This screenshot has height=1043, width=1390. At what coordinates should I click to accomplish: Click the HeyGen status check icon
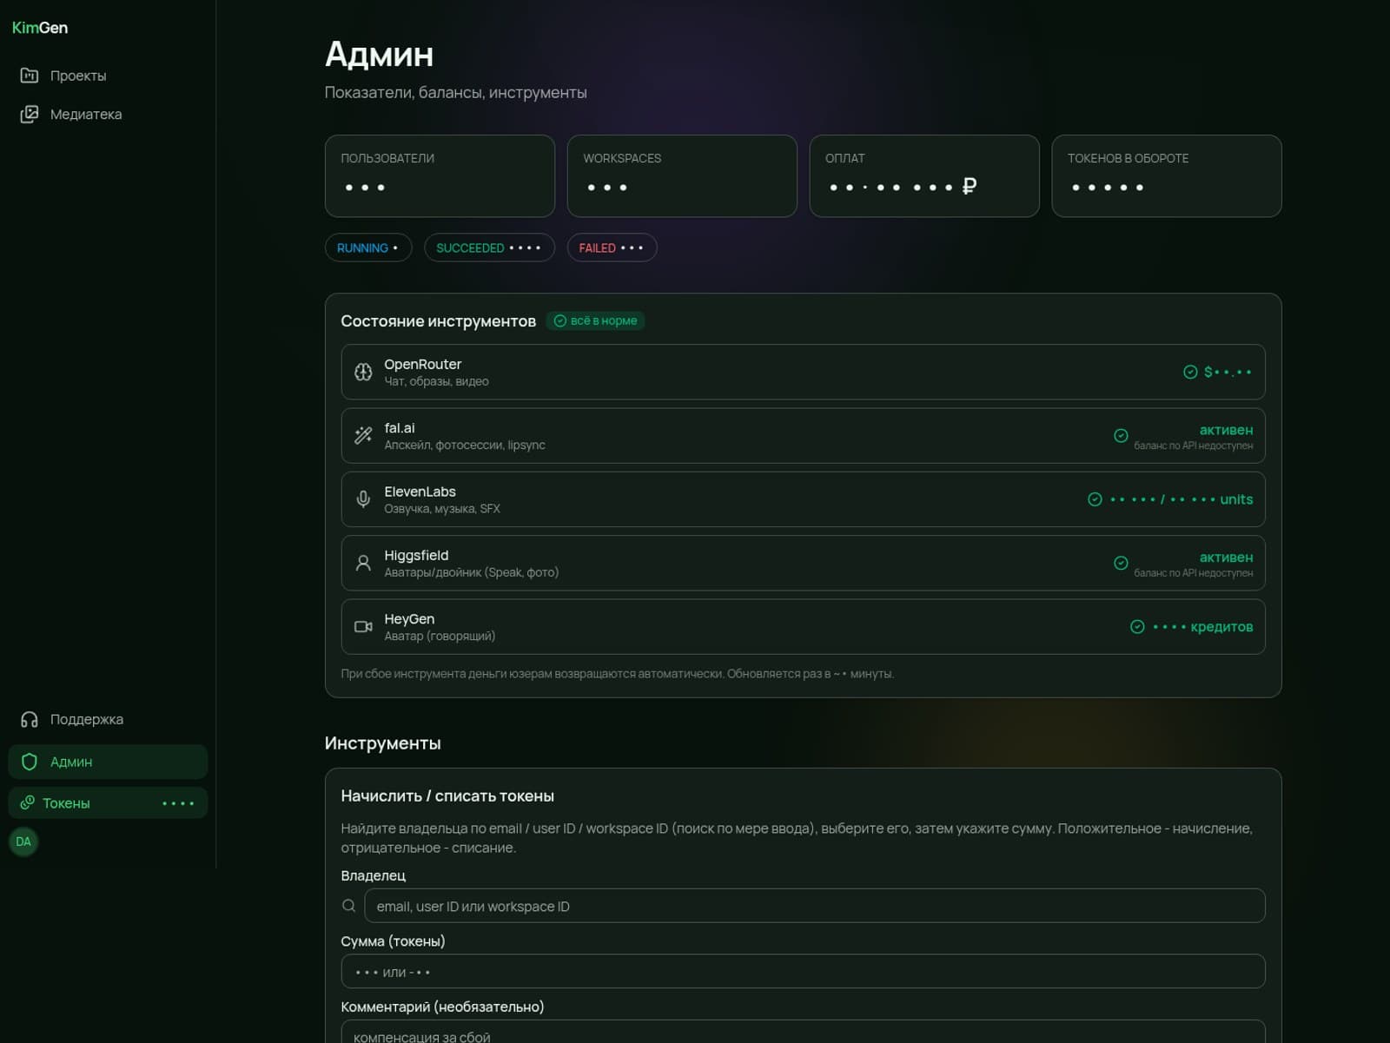1137,627
